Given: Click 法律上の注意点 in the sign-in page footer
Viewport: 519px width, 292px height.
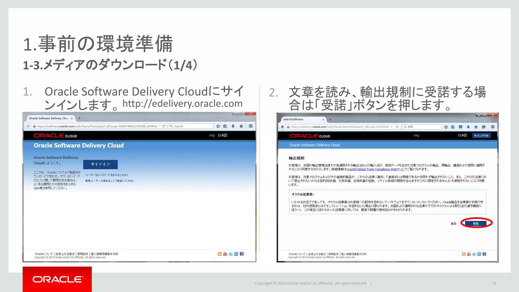Looking at the screenshot, I should point(65,254).
